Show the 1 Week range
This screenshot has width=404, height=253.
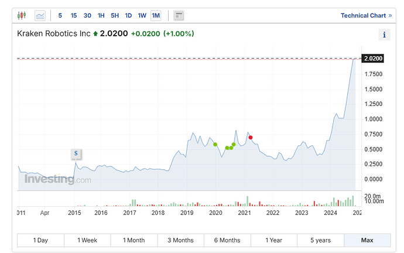[87, 240]
